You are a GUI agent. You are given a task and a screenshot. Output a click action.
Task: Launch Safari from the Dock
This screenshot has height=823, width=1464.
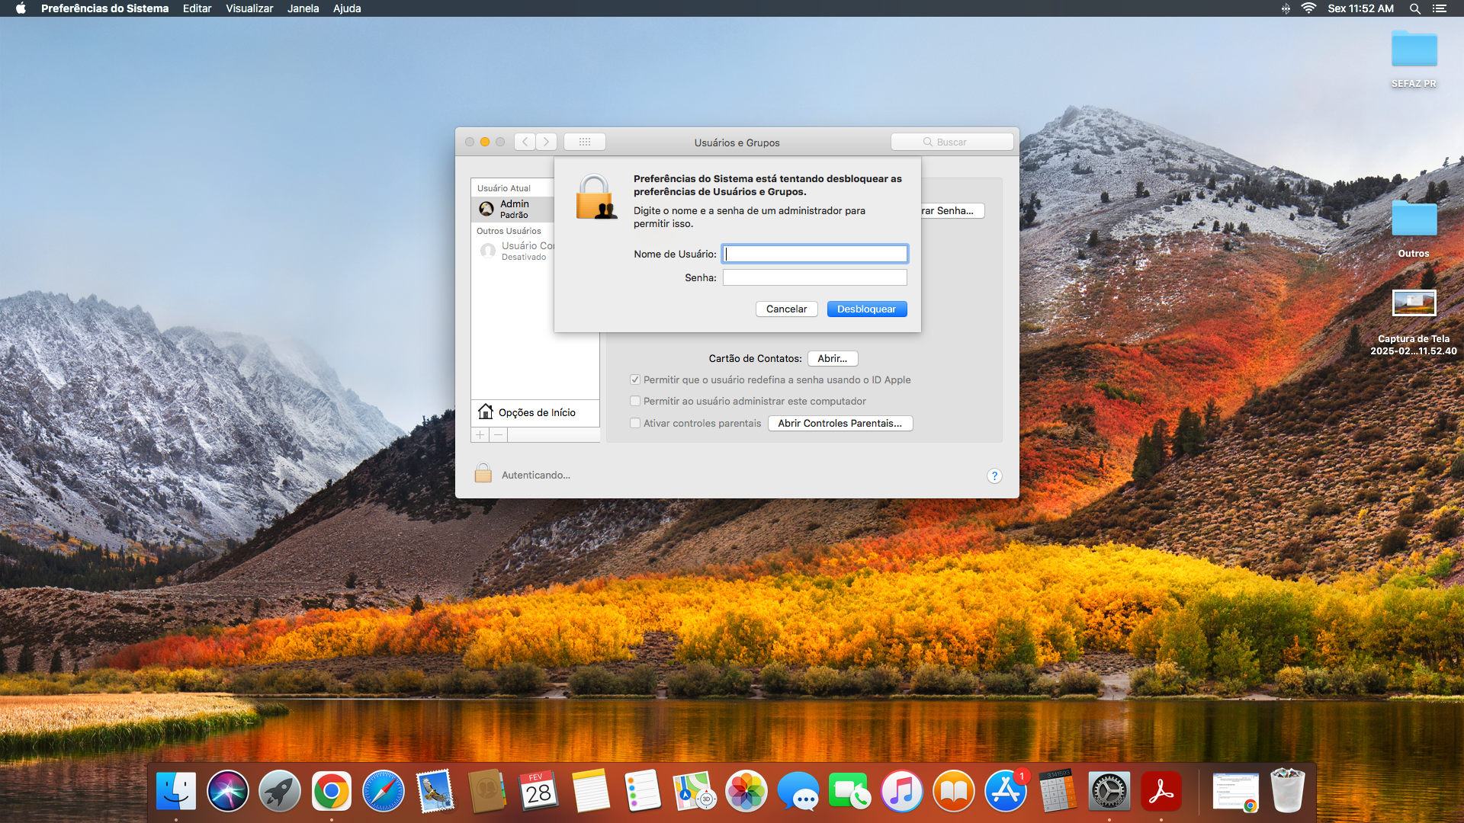click(383, 792)
